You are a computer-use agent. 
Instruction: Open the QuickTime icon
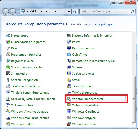pyautogui.click(x=69, y=55)
